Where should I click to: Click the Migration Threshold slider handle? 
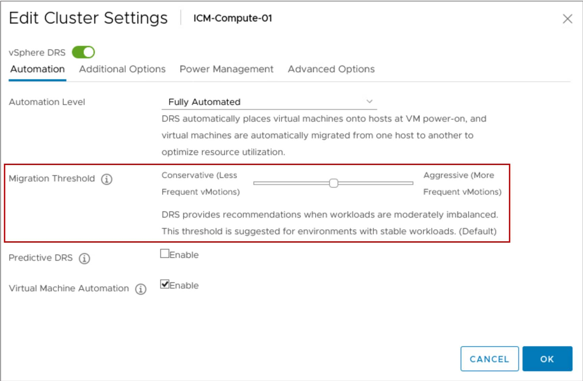point(334,183)
